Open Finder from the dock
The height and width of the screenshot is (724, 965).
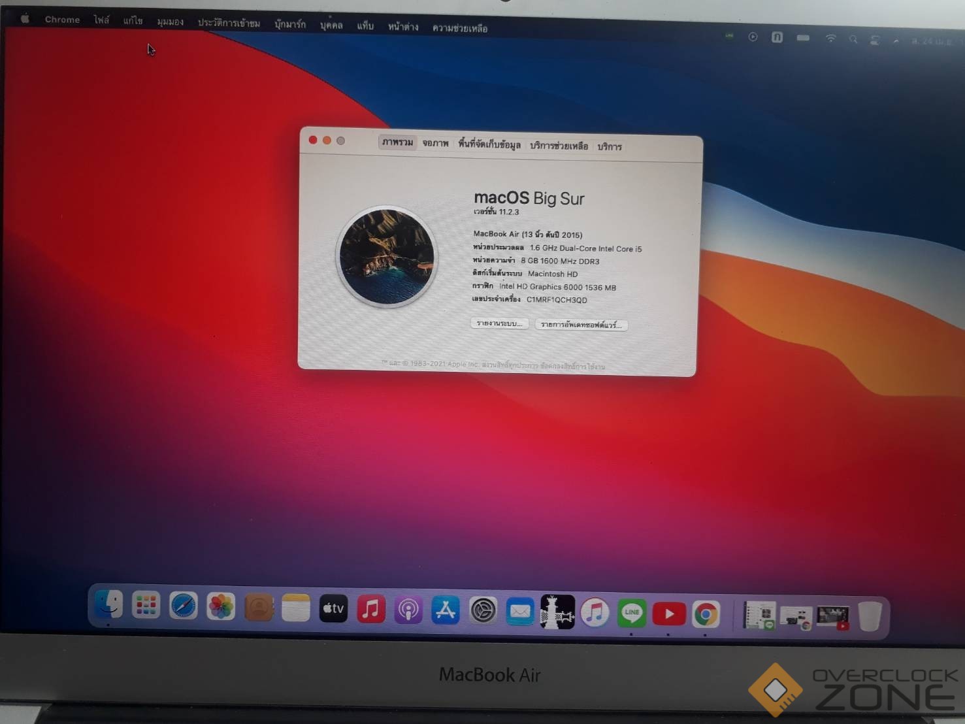[x=108, y=604]
